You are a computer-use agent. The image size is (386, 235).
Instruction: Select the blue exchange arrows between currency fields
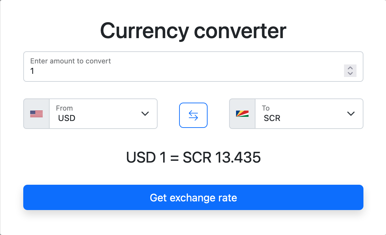pos(193,115)
